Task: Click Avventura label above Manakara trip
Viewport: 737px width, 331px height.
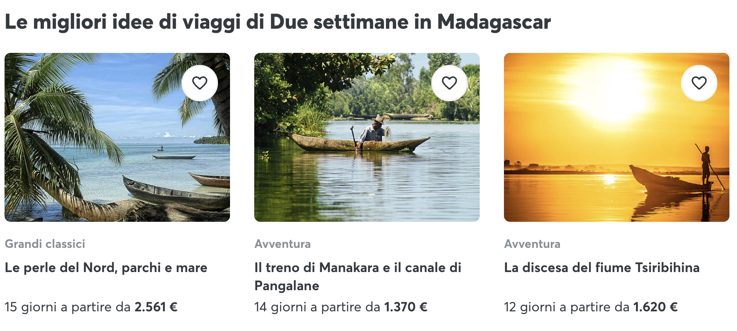Action: point(283,244)
